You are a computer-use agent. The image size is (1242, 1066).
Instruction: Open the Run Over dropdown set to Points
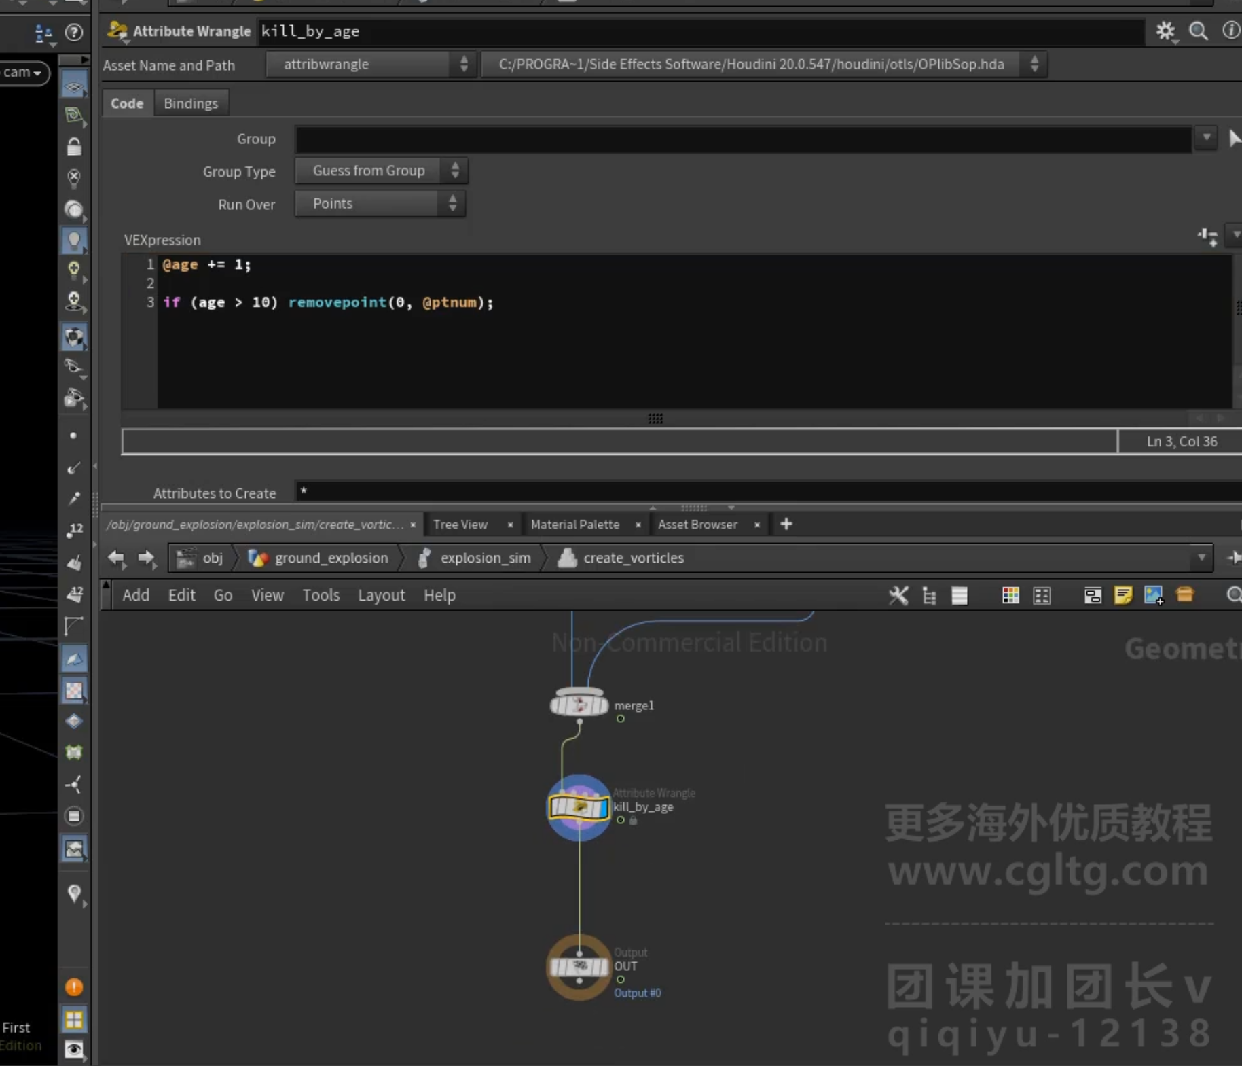[380, 204]
